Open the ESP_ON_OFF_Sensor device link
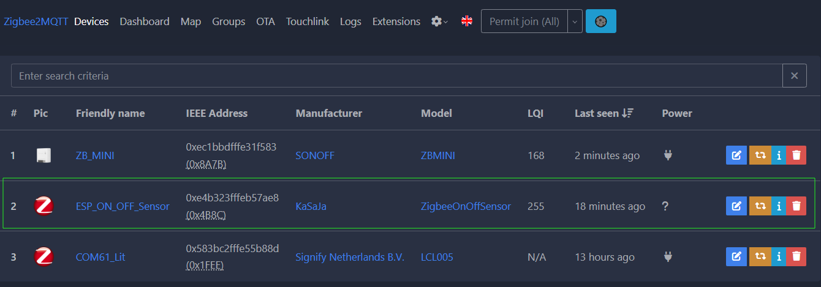Image resolution: width=821 pixels, height=287 pixels. [x=123, y=206]
